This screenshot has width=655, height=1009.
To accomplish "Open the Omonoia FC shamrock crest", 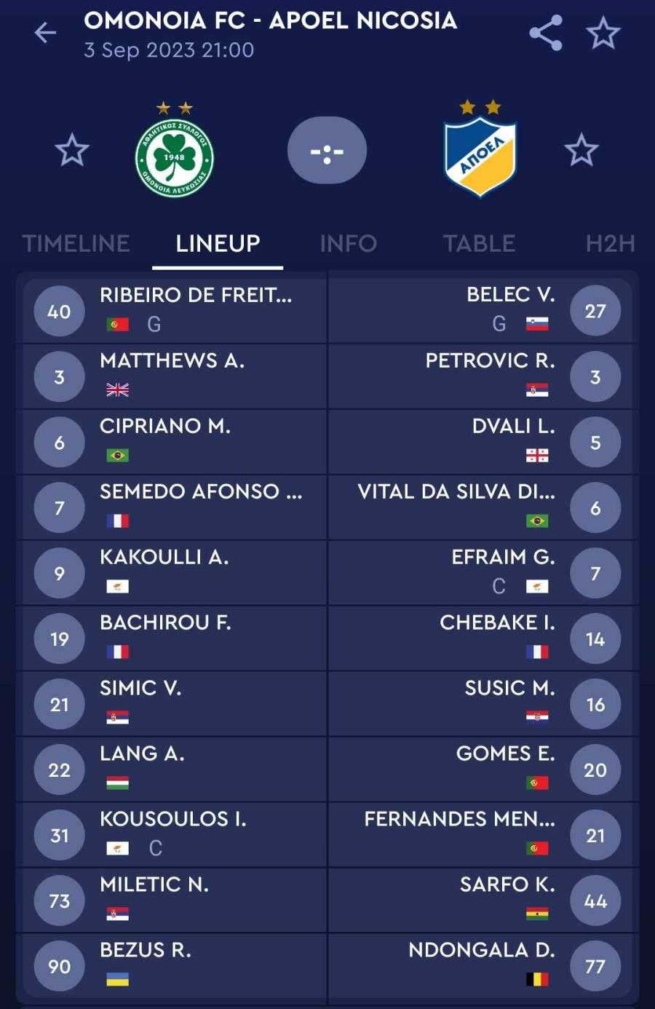I will [175, 157].
